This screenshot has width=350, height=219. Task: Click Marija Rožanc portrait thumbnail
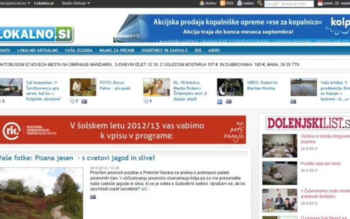point(157,87)
